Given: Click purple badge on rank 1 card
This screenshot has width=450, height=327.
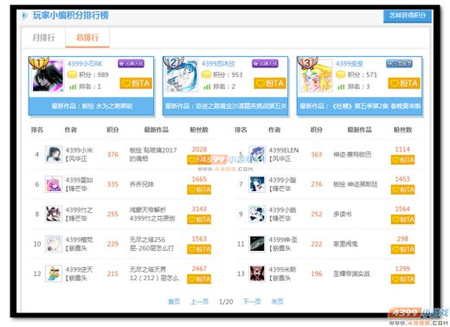Looking at the screenshot, I should click(x=131, y=63).
